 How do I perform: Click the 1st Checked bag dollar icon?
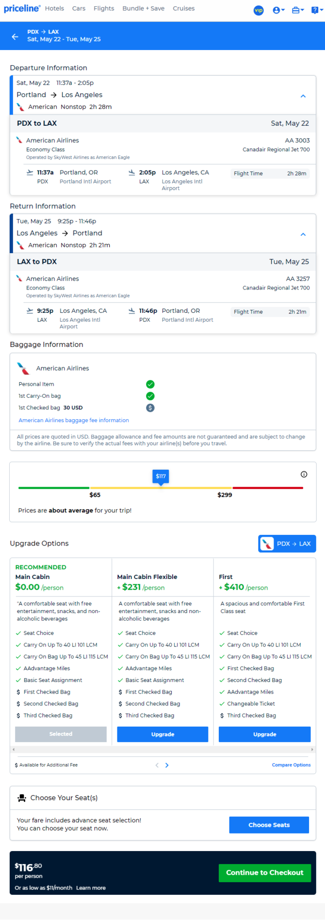(150, 408)
